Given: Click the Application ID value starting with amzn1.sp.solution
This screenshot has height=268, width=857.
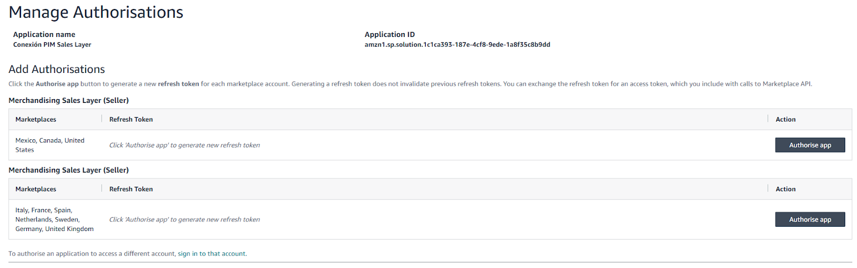Looking at the screenshot, I should (457, 45).
